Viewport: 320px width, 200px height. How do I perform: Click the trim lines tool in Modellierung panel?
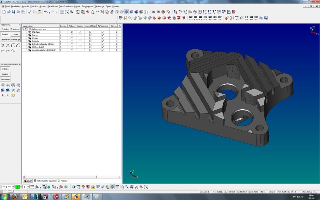click(x=3, y=45)
